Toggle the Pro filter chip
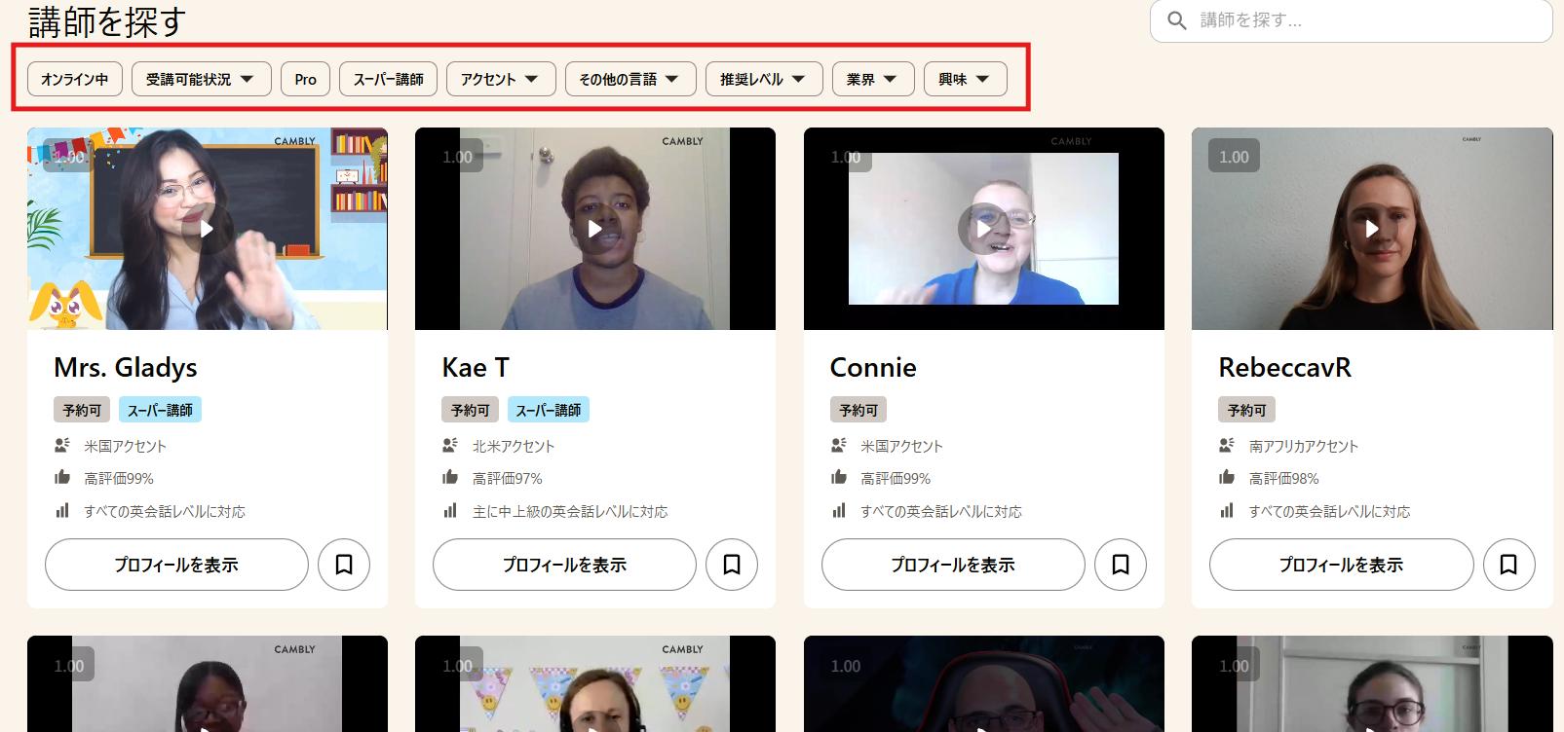The width and height of the screenshot is (1564, 732). point(305,79)
